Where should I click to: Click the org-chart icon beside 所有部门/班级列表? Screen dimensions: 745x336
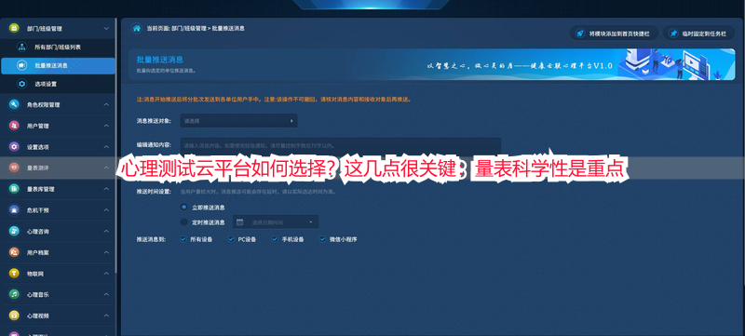(x=21, y=47)
